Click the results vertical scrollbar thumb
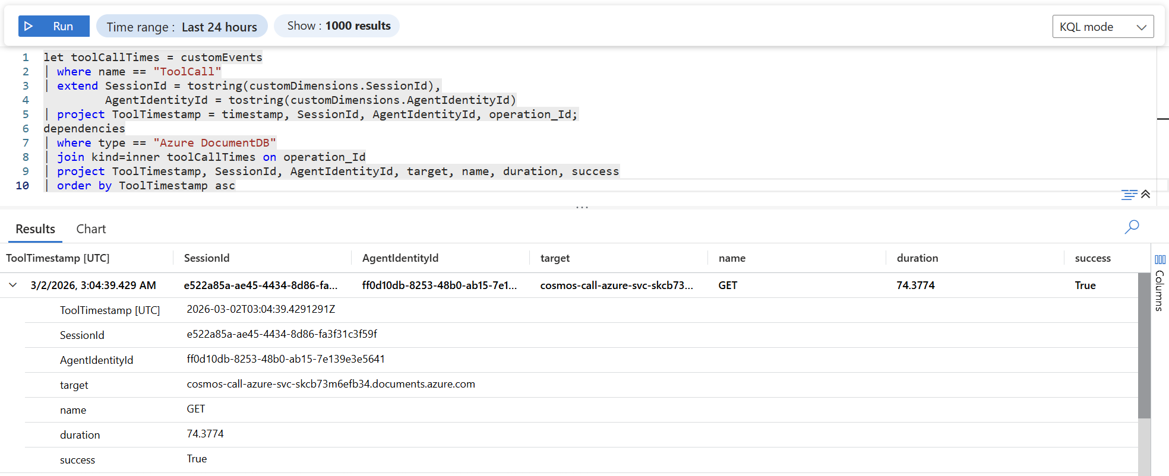This screenshot has width=1169, height=476. click(1144, 345)
